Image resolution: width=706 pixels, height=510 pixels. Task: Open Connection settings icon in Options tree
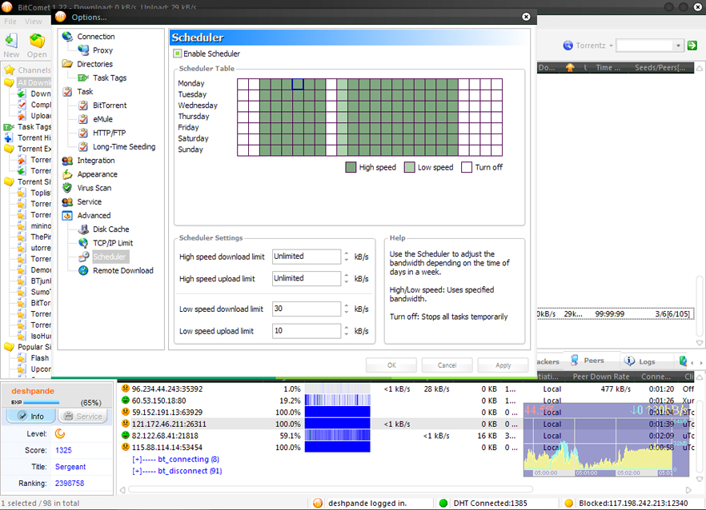click(67, 37)
